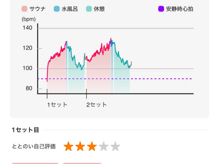This screenshot has height=164, width=219.
Task: Click the blue 水風呂 legend swatch
Action: coord(57,9)
